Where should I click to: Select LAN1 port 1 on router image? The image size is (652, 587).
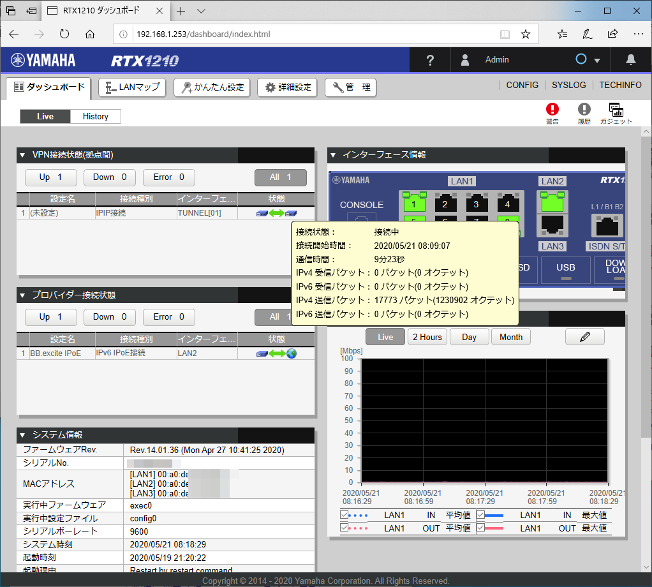414,202
